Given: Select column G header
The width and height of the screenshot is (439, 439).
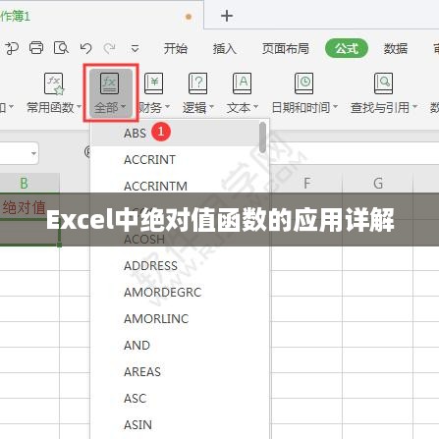Looking at the screenshot, I should [x=378, y=183].
